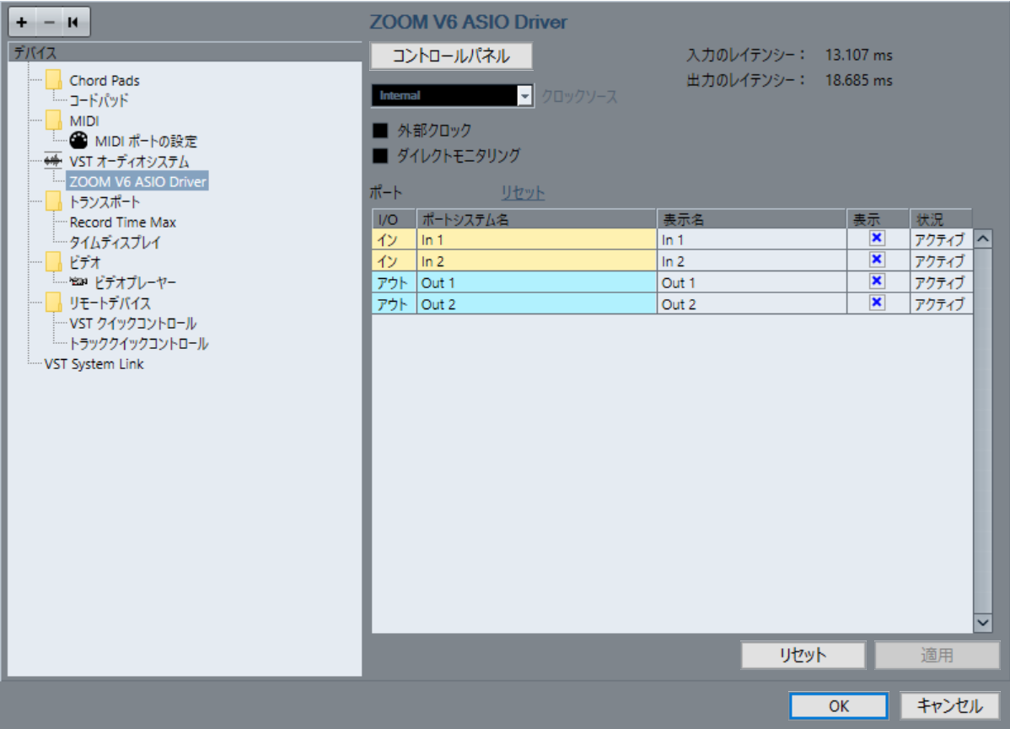Click the トランスポート folder icon
This screenshot has width=1010, height=729.
(54, 201)
